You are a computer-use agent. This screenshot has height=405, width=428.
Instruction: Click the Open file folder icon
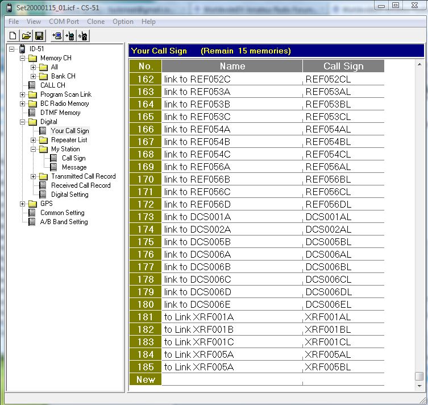tap(26, 36)
